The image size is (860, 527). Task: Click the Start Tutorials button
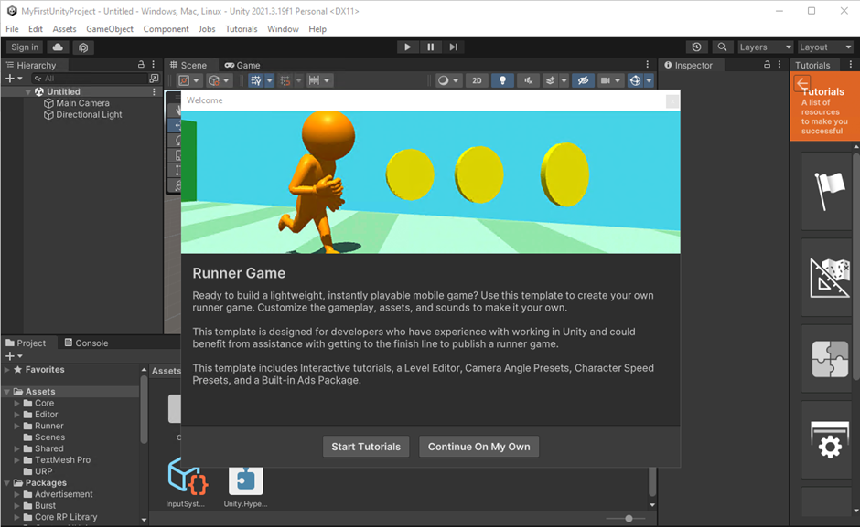pyautogui.click(x=366, y=447)
